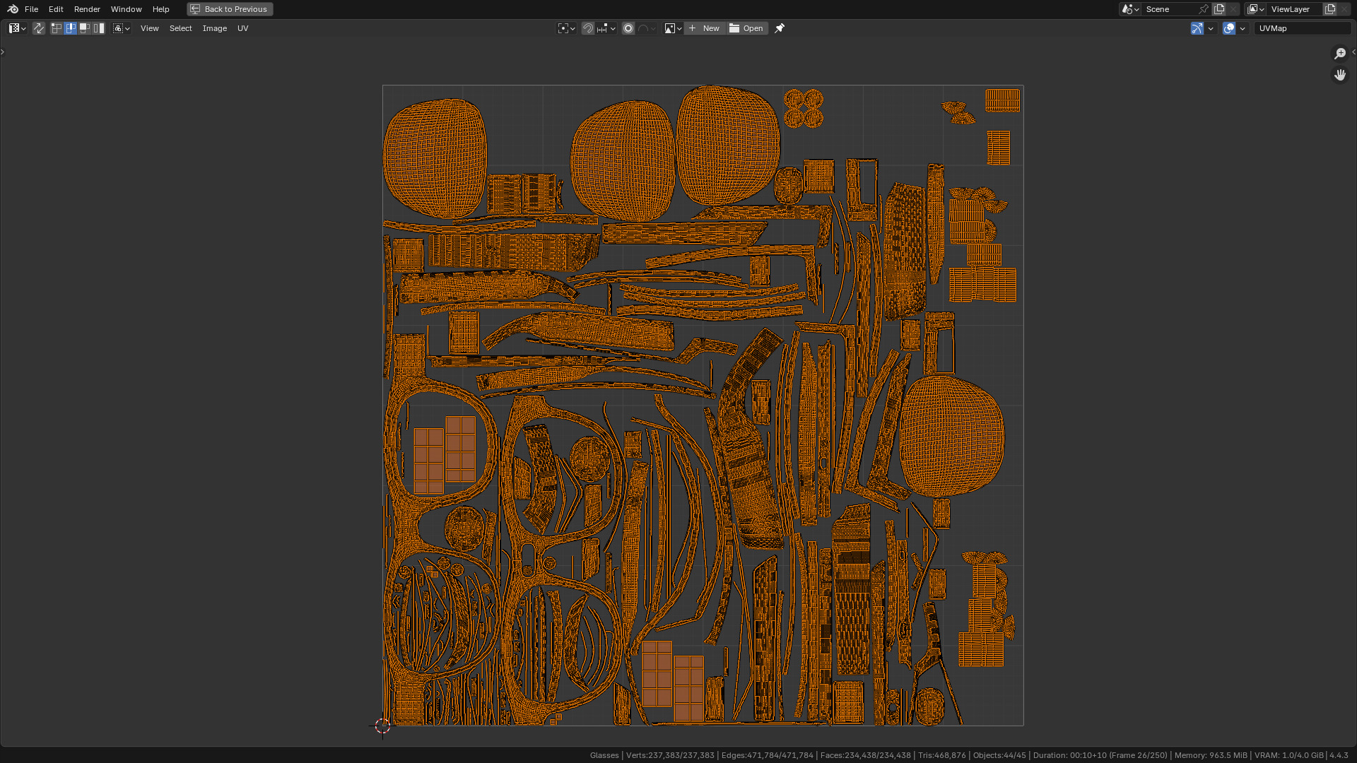Select face selection mode icon
Viewport: 1357px width, 763px height.
85,28
